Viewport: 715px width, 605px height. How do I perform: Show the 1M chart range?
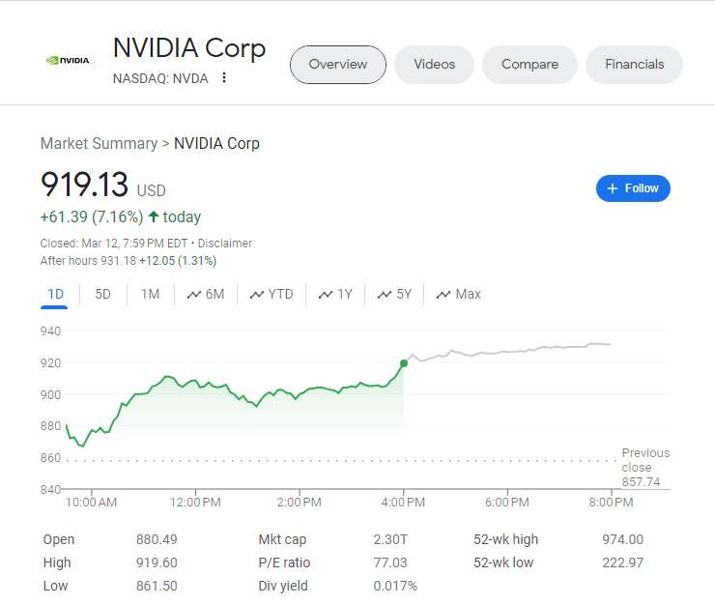point(150,294)
